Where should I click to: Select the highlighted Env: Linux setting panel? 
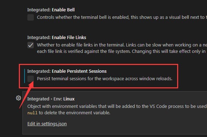[x=115, y=113]
